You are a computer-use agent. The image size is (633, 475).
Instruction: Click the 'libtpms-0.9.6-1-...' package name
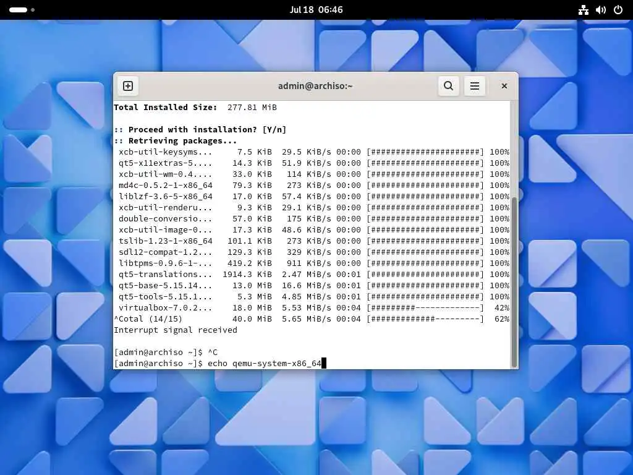click(x=165, y=263)
